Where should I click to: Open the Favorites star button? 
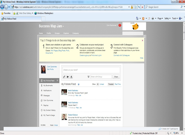click(6, 13)
